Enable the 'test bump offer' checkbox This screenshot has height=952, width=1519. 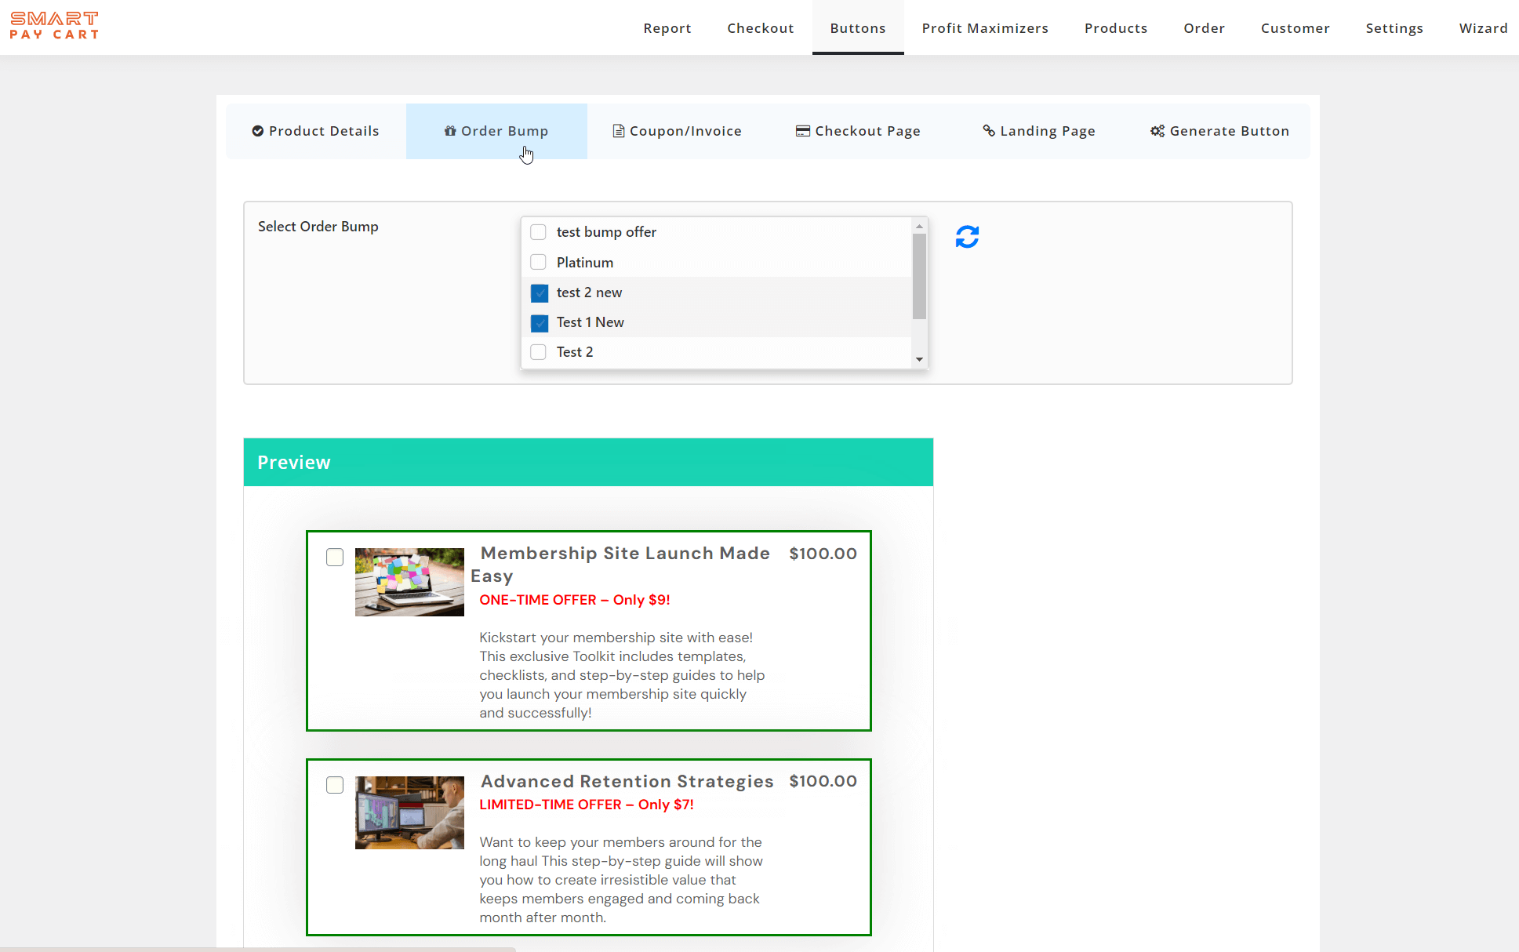click(538, 232)
